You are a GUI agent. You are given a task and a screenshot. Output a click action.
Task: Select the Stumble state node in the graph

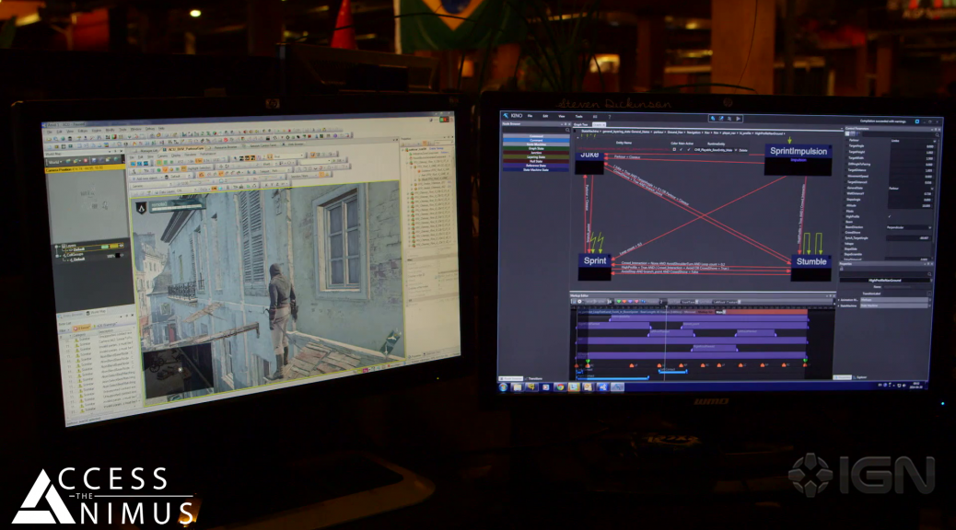coord(810,262)
